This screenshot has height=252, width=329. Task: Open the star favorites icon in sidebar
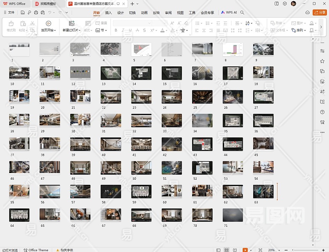pos(322,61)
